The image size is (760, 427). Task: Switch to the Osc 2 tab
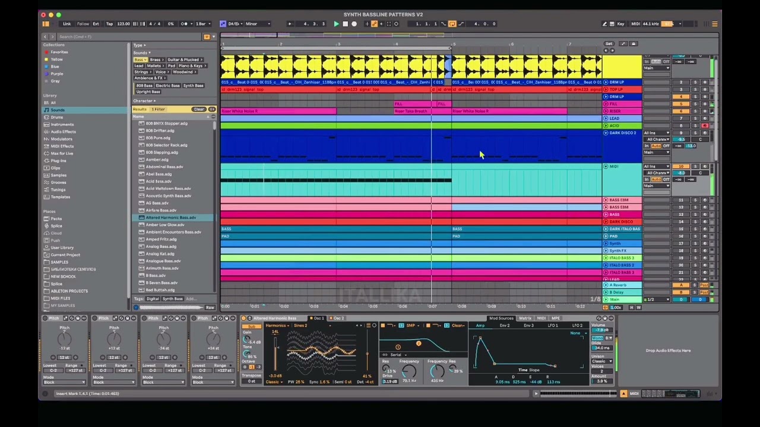[x=338, y=318]
